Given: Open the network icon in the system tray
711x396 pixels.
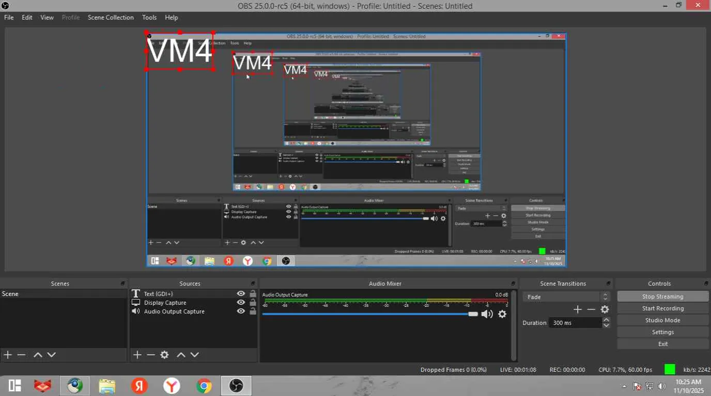Looking at the screenshot, I should tap(650, 386).
